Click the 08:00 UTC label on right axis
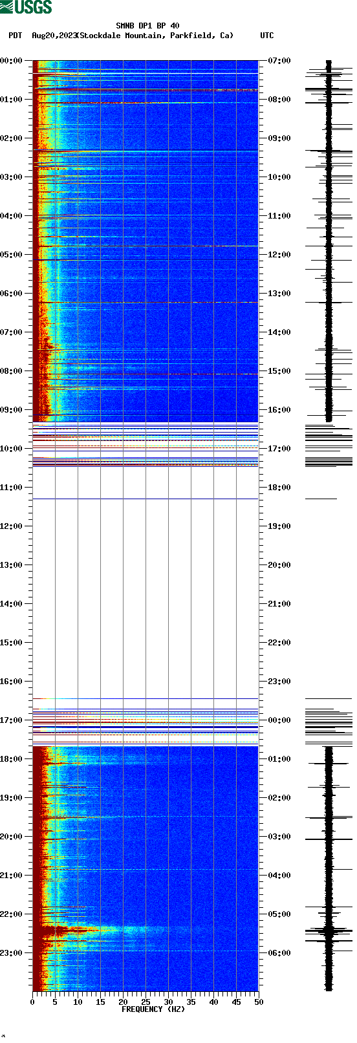Image resolution: width=357 pixels, height=1043 pixels. click(279, 100)
